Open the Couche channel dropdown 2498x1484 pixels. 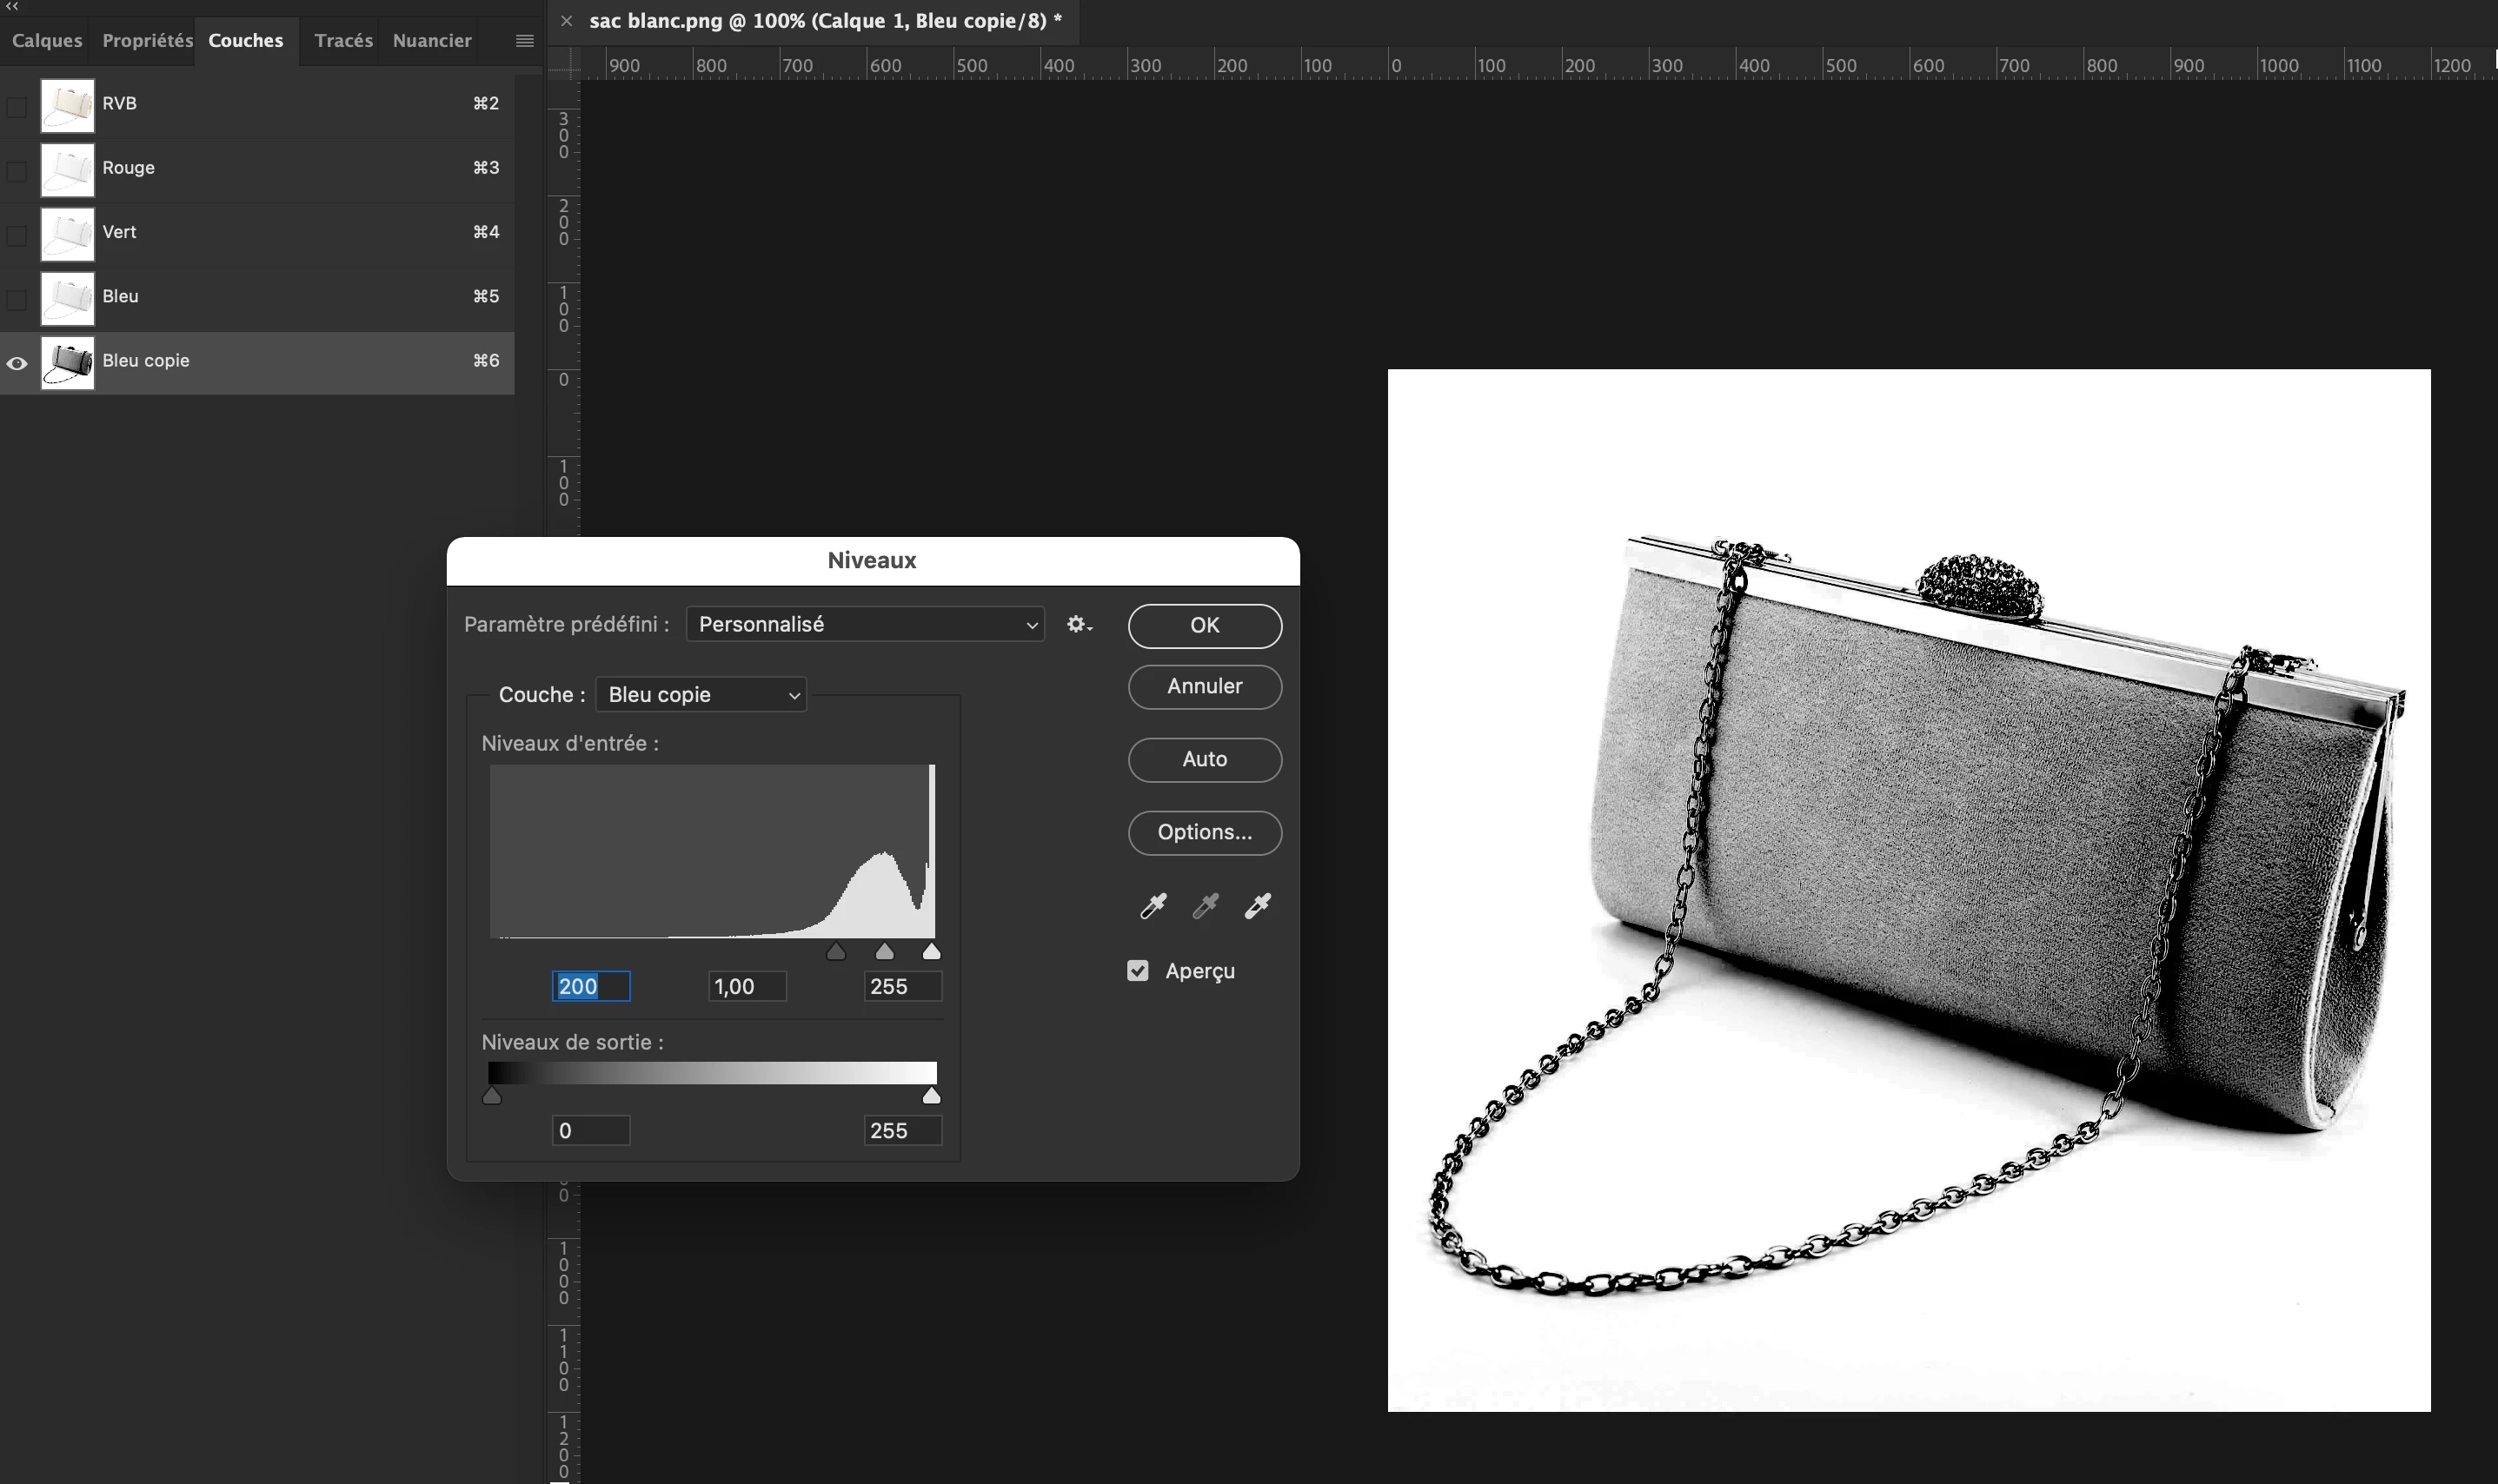point(701,695)
